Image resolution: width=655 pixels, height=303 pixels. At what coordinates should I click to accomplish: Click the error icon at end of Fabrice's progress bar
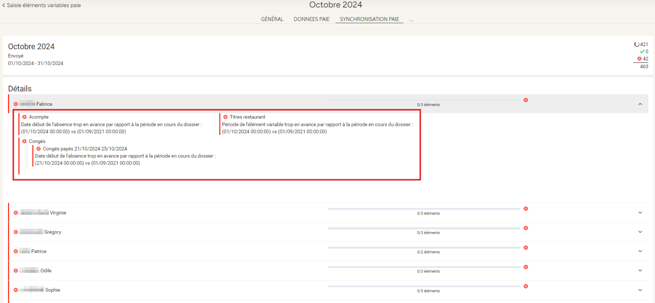(x=526, y=100)
